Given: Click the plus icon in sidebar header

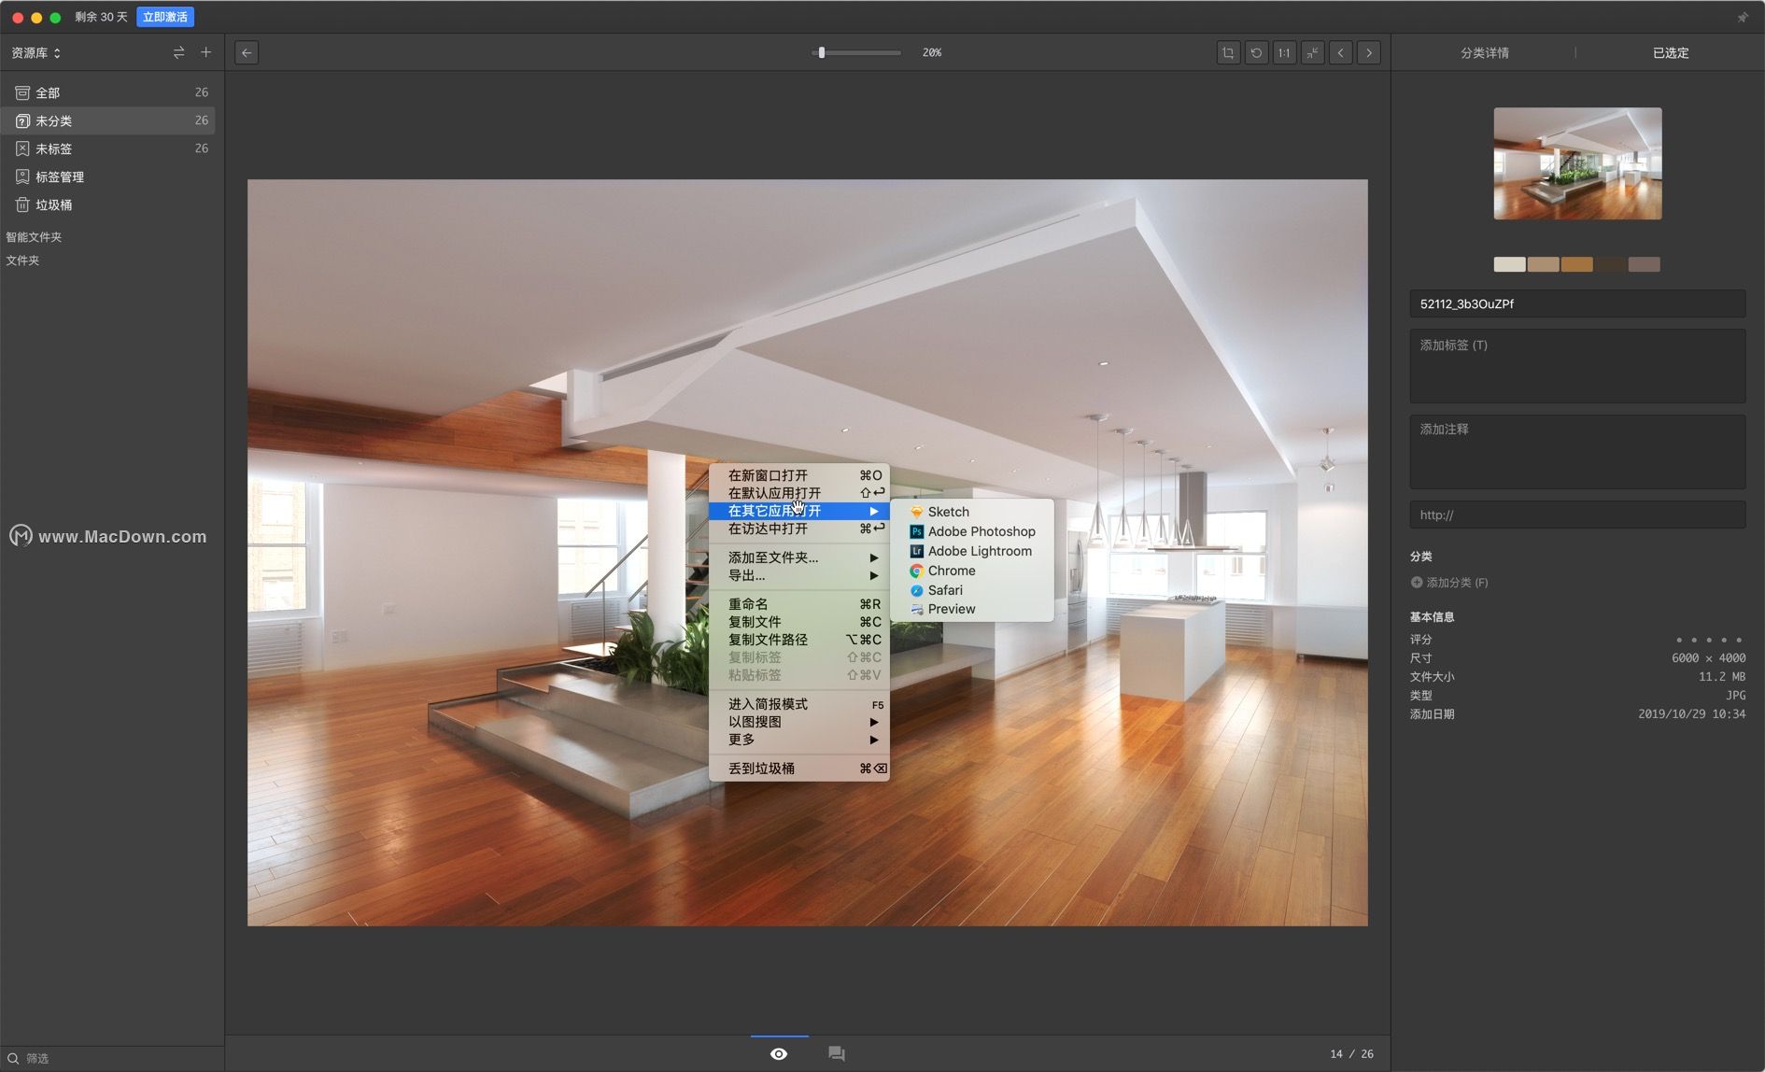Looking at the screenshot, I should click(x=205, y=52).
